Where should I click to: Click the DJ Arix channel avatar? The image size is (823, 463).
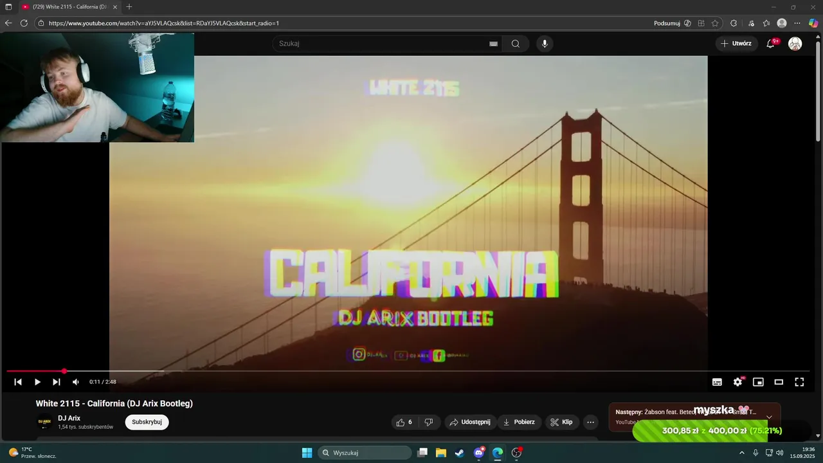pos(44,422)
